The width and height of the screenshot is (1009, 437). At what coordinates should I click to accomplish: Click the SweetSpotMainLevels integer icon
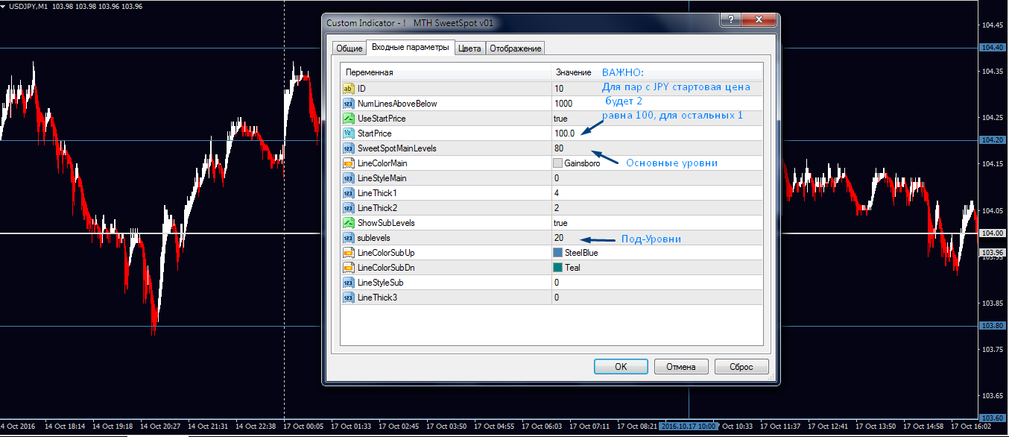(x=348, y=148)
